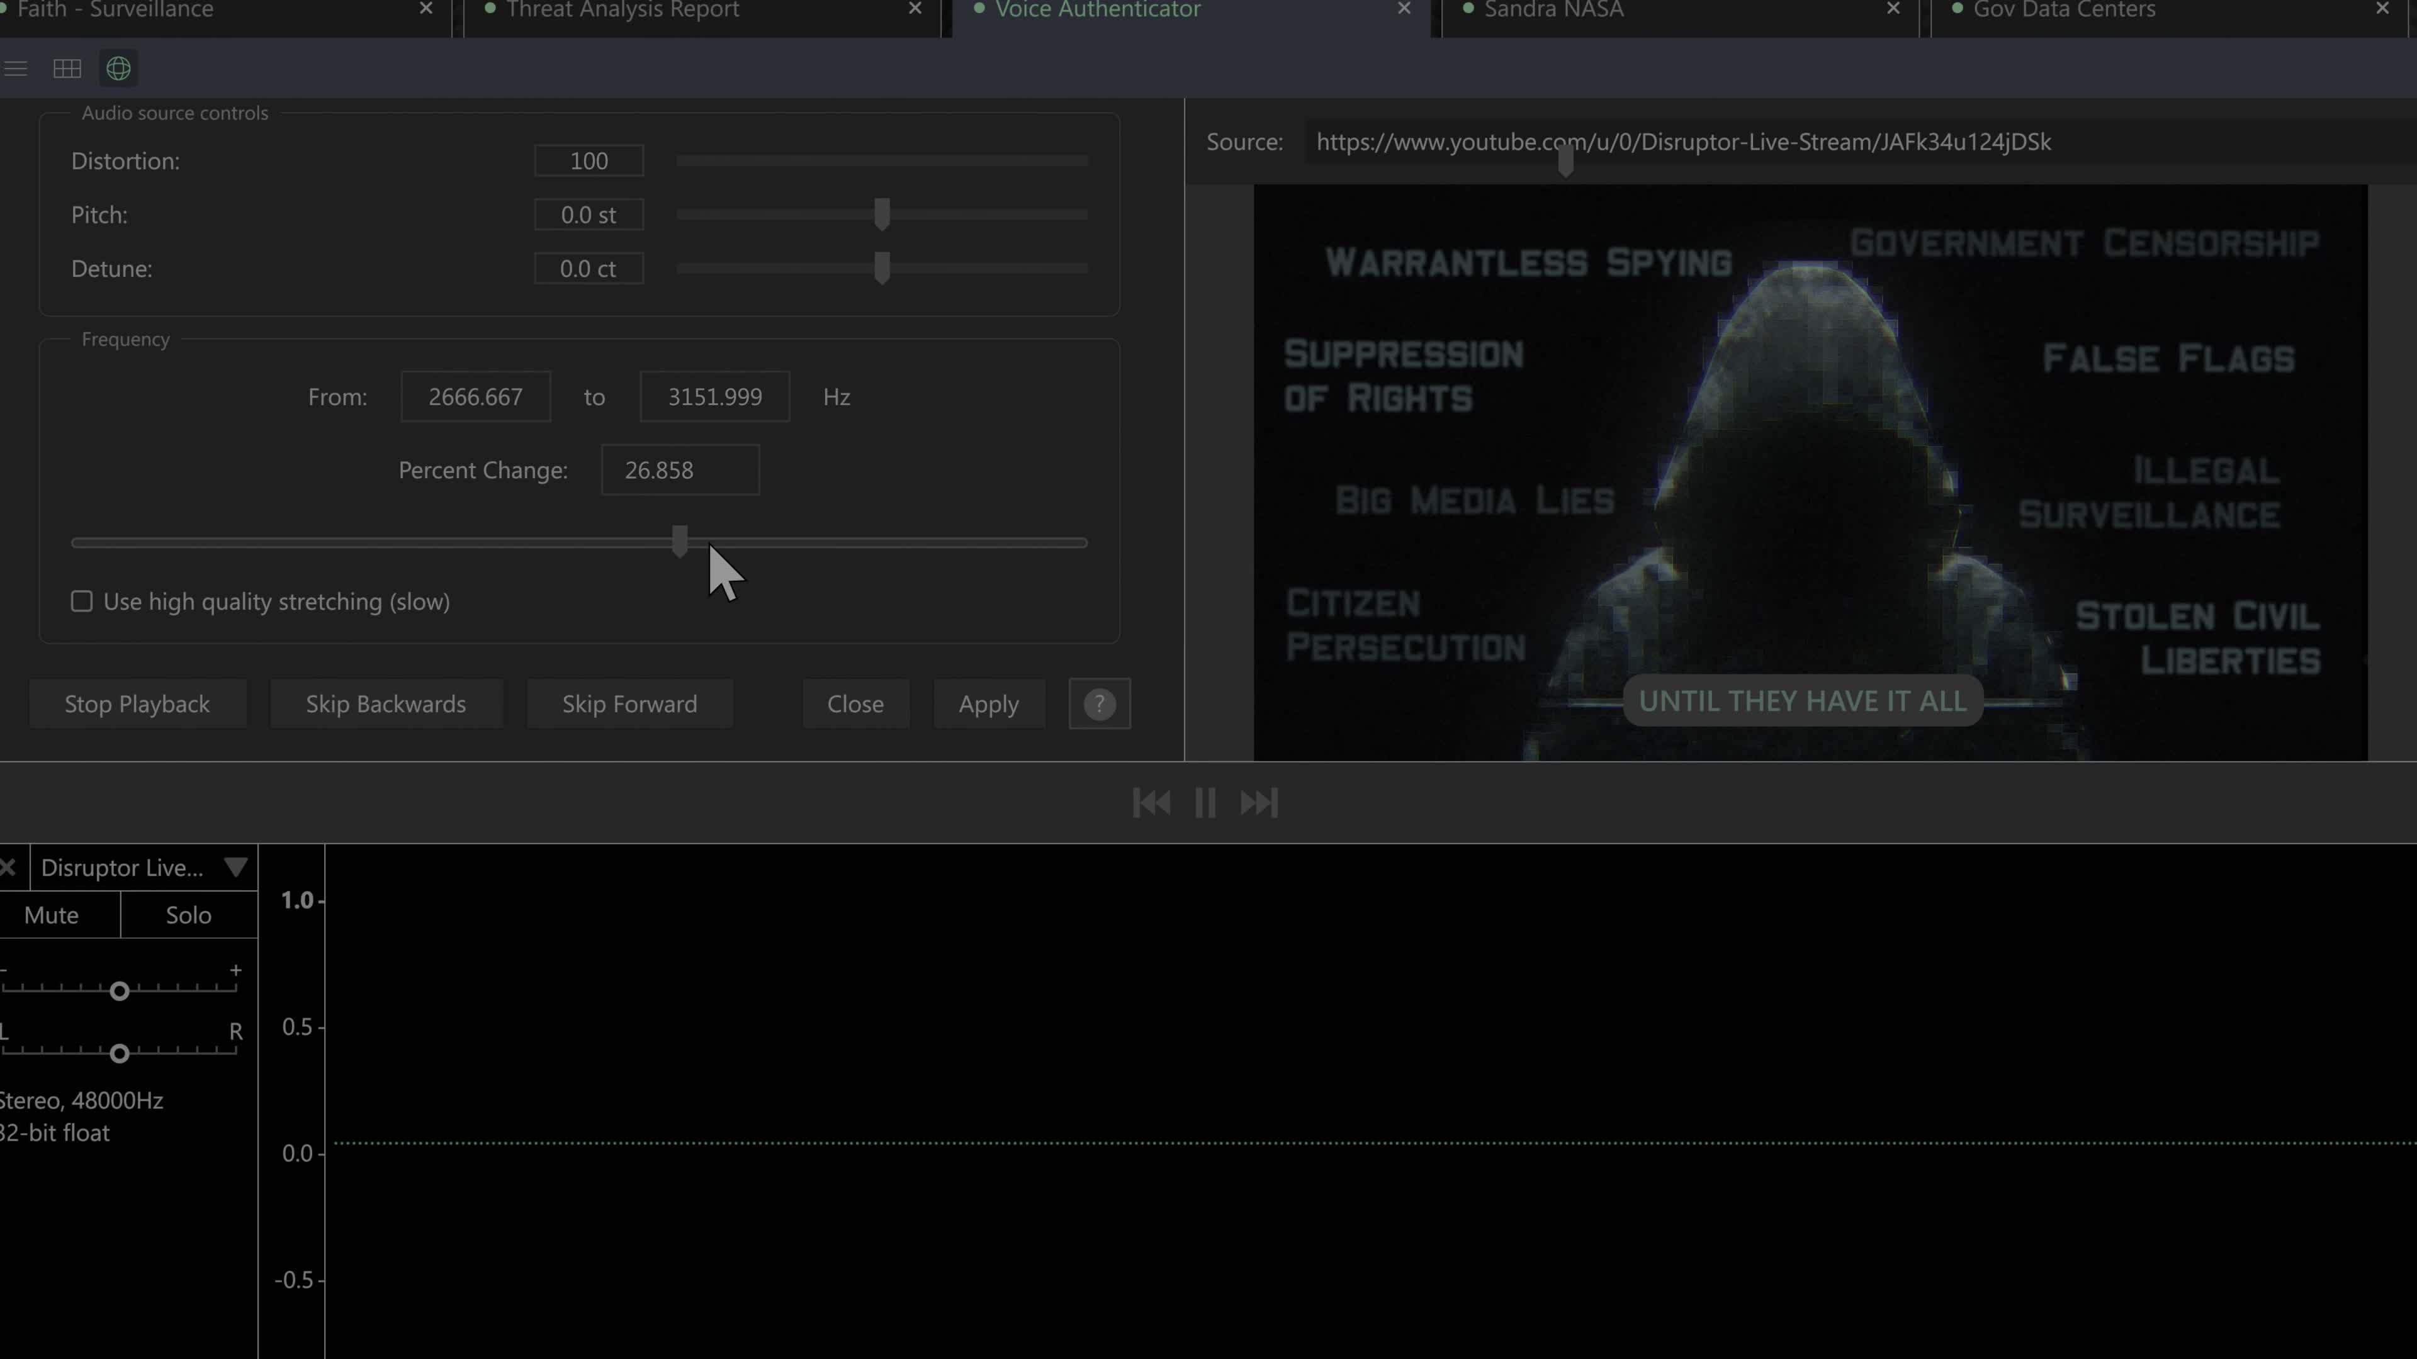
Task: Mute the Disruptor Live track
Action: (52, 915)
